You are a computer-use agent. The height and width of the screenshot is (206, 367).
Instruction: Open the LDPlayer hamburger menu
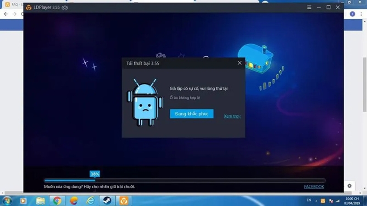[x=309, y=7]
